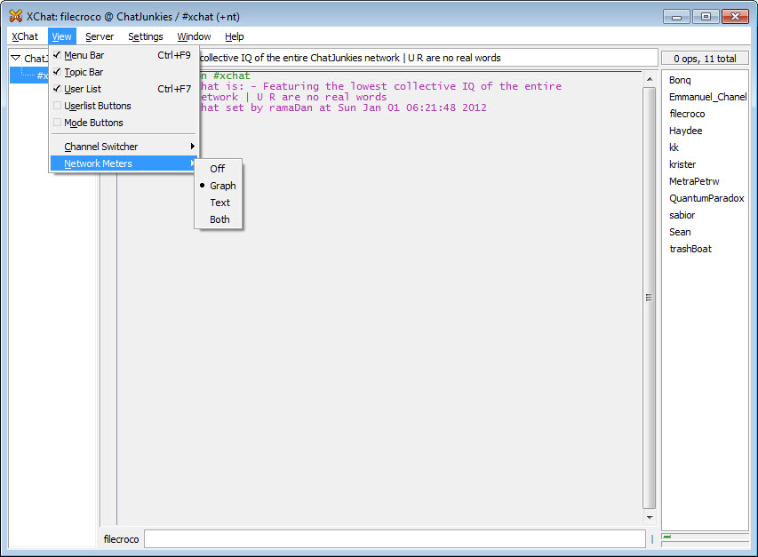
Task: Click the chat scrollbar down arrow
Action: click(650, 517)
